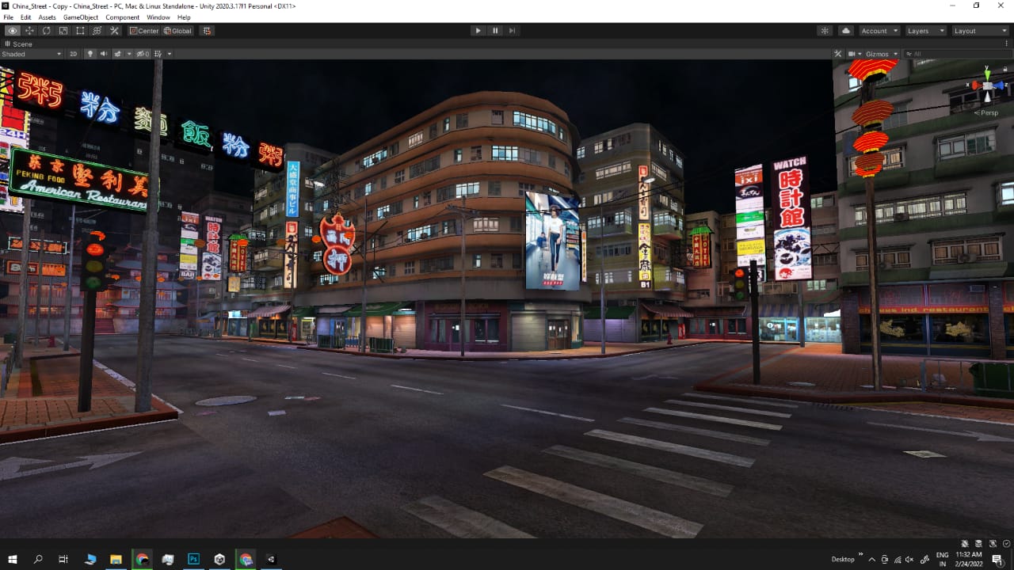Image resolution: width=1014 pixels, height=570 pixels.
Task: Click the Y axis on the orientation gizmo
Action: pos(987,71)
